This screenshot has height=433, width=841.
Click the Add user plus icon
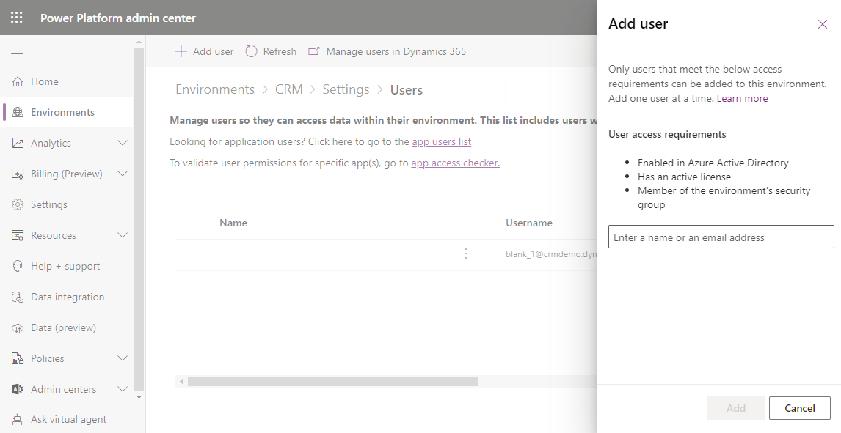181,51
